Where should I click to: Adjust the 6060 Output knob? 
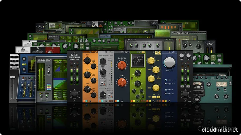(x=185, y=94)
